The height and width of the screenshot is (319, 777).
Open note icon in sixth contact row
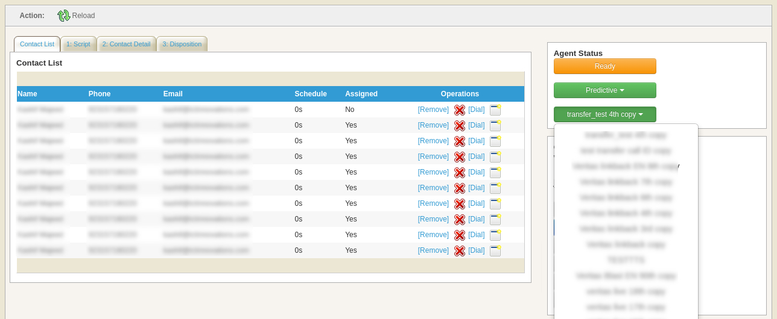coord(495,188)
